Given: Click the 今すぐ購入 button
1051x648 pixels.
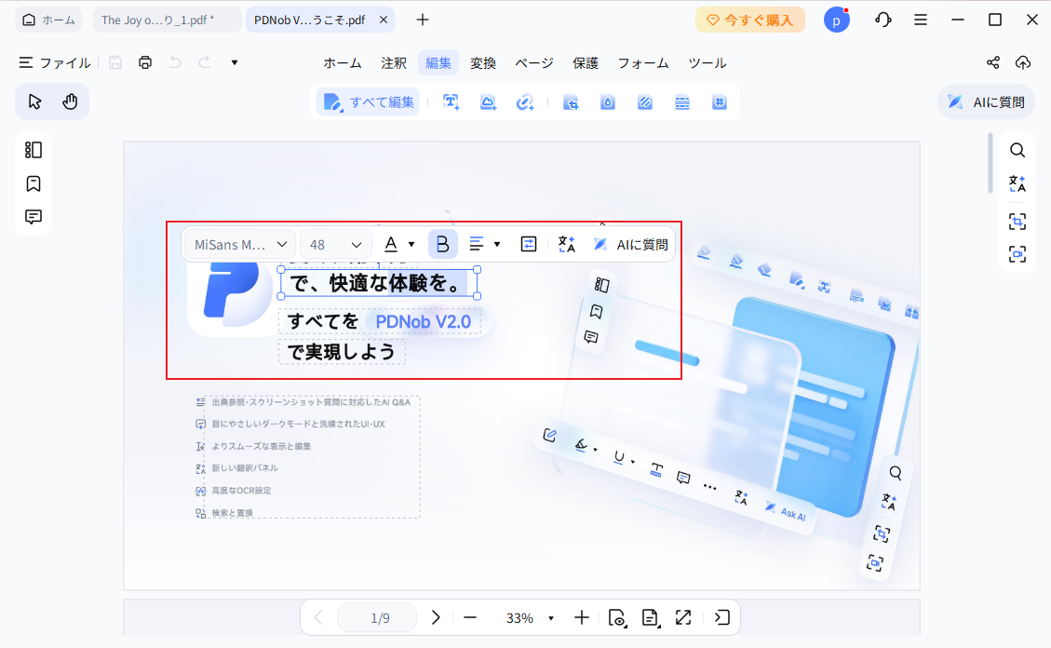Looking at the screenshot, I should click(x=750, y=19).
